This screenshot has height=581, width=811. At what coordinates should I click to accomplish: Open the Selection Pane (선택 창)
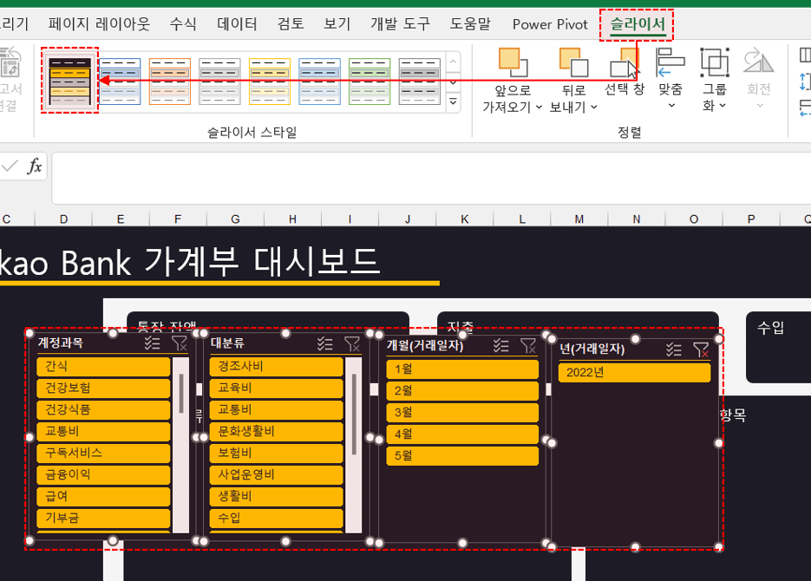click(x=625, y=71)
